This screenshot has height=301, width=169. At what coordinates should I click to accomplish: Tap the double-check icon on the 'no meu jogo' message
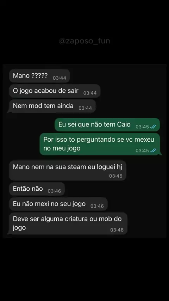pos(153,150)
